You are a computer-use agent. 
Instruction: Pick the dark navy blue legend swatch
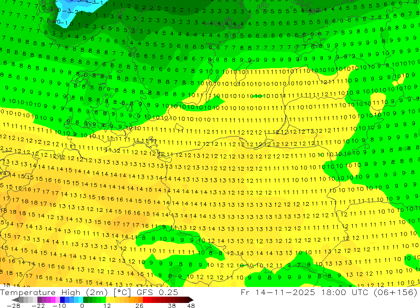click(62, 300)
